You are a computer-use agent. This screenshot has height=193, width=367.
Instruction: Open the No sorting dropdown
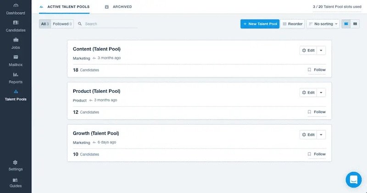(323, 24)
